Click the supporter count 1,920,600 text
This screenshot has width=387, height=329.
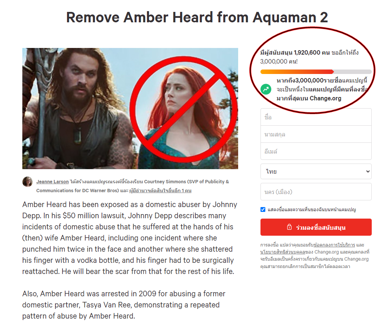click(307, 52)
